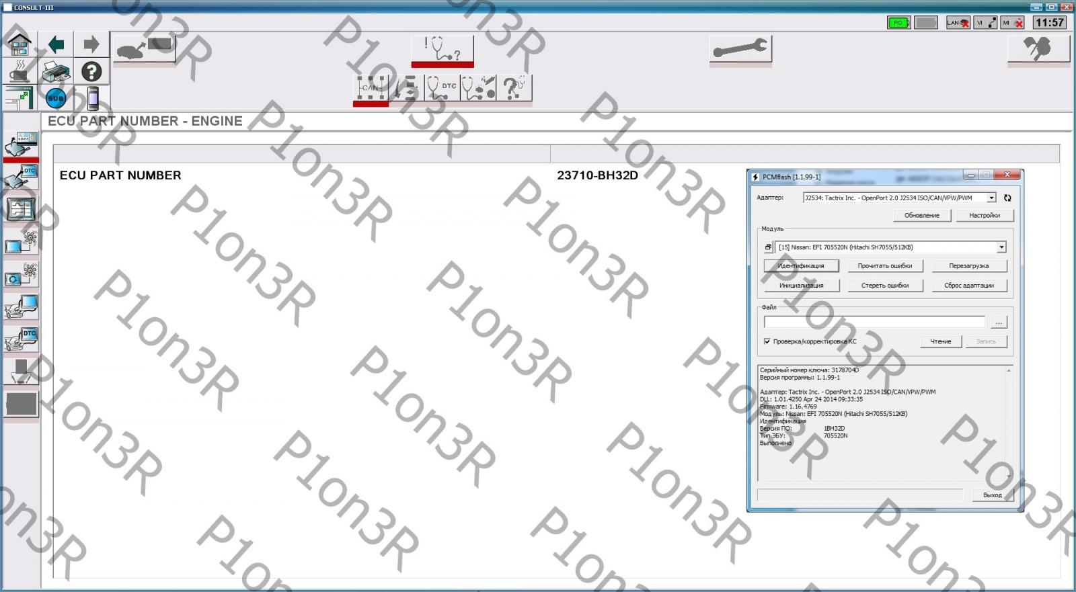Screen dimensions: 1076x592
Task: Click the forward arrow icon
Action: [x=91, y=45]
